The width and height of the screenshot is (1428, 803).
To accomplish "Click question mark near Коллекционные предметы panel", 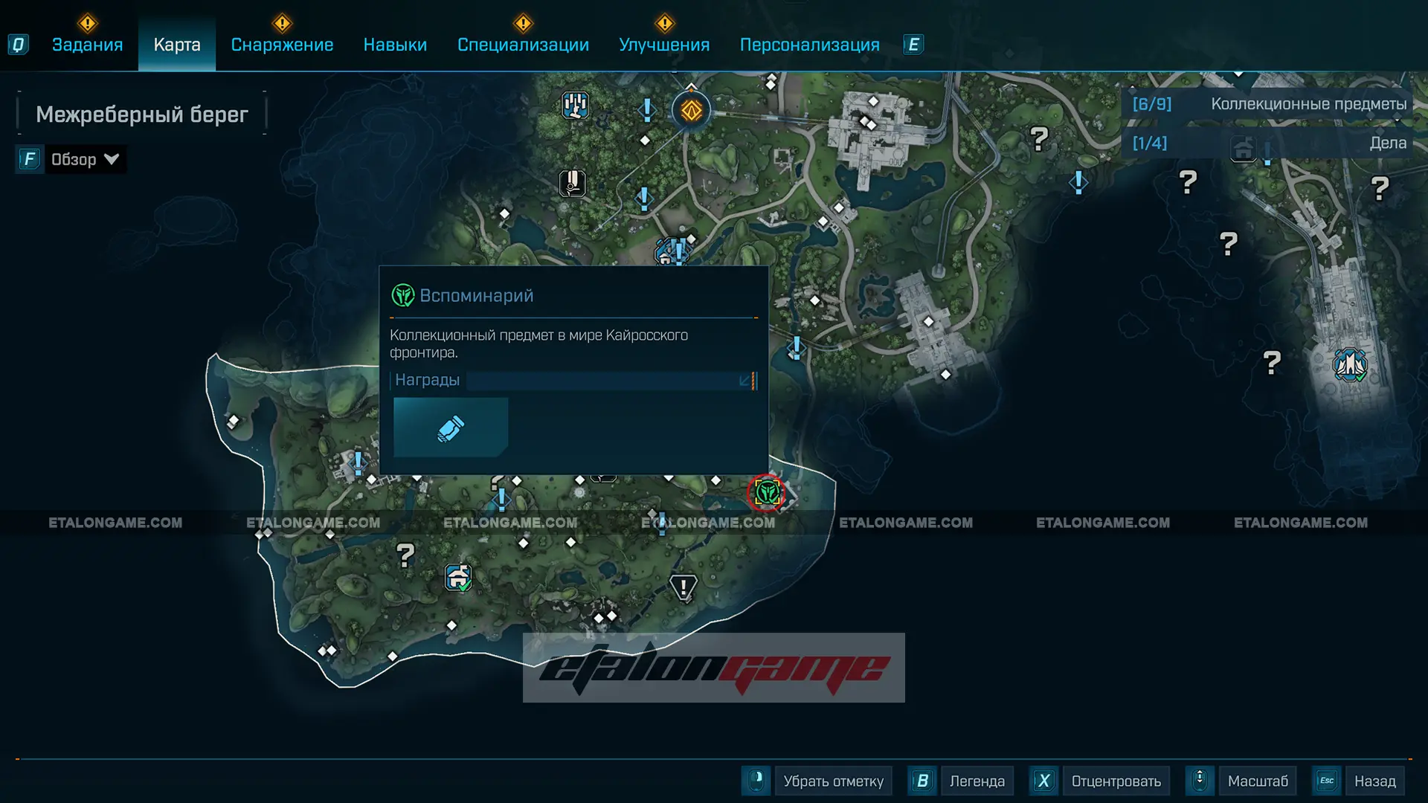I will tap(1039, 138).
